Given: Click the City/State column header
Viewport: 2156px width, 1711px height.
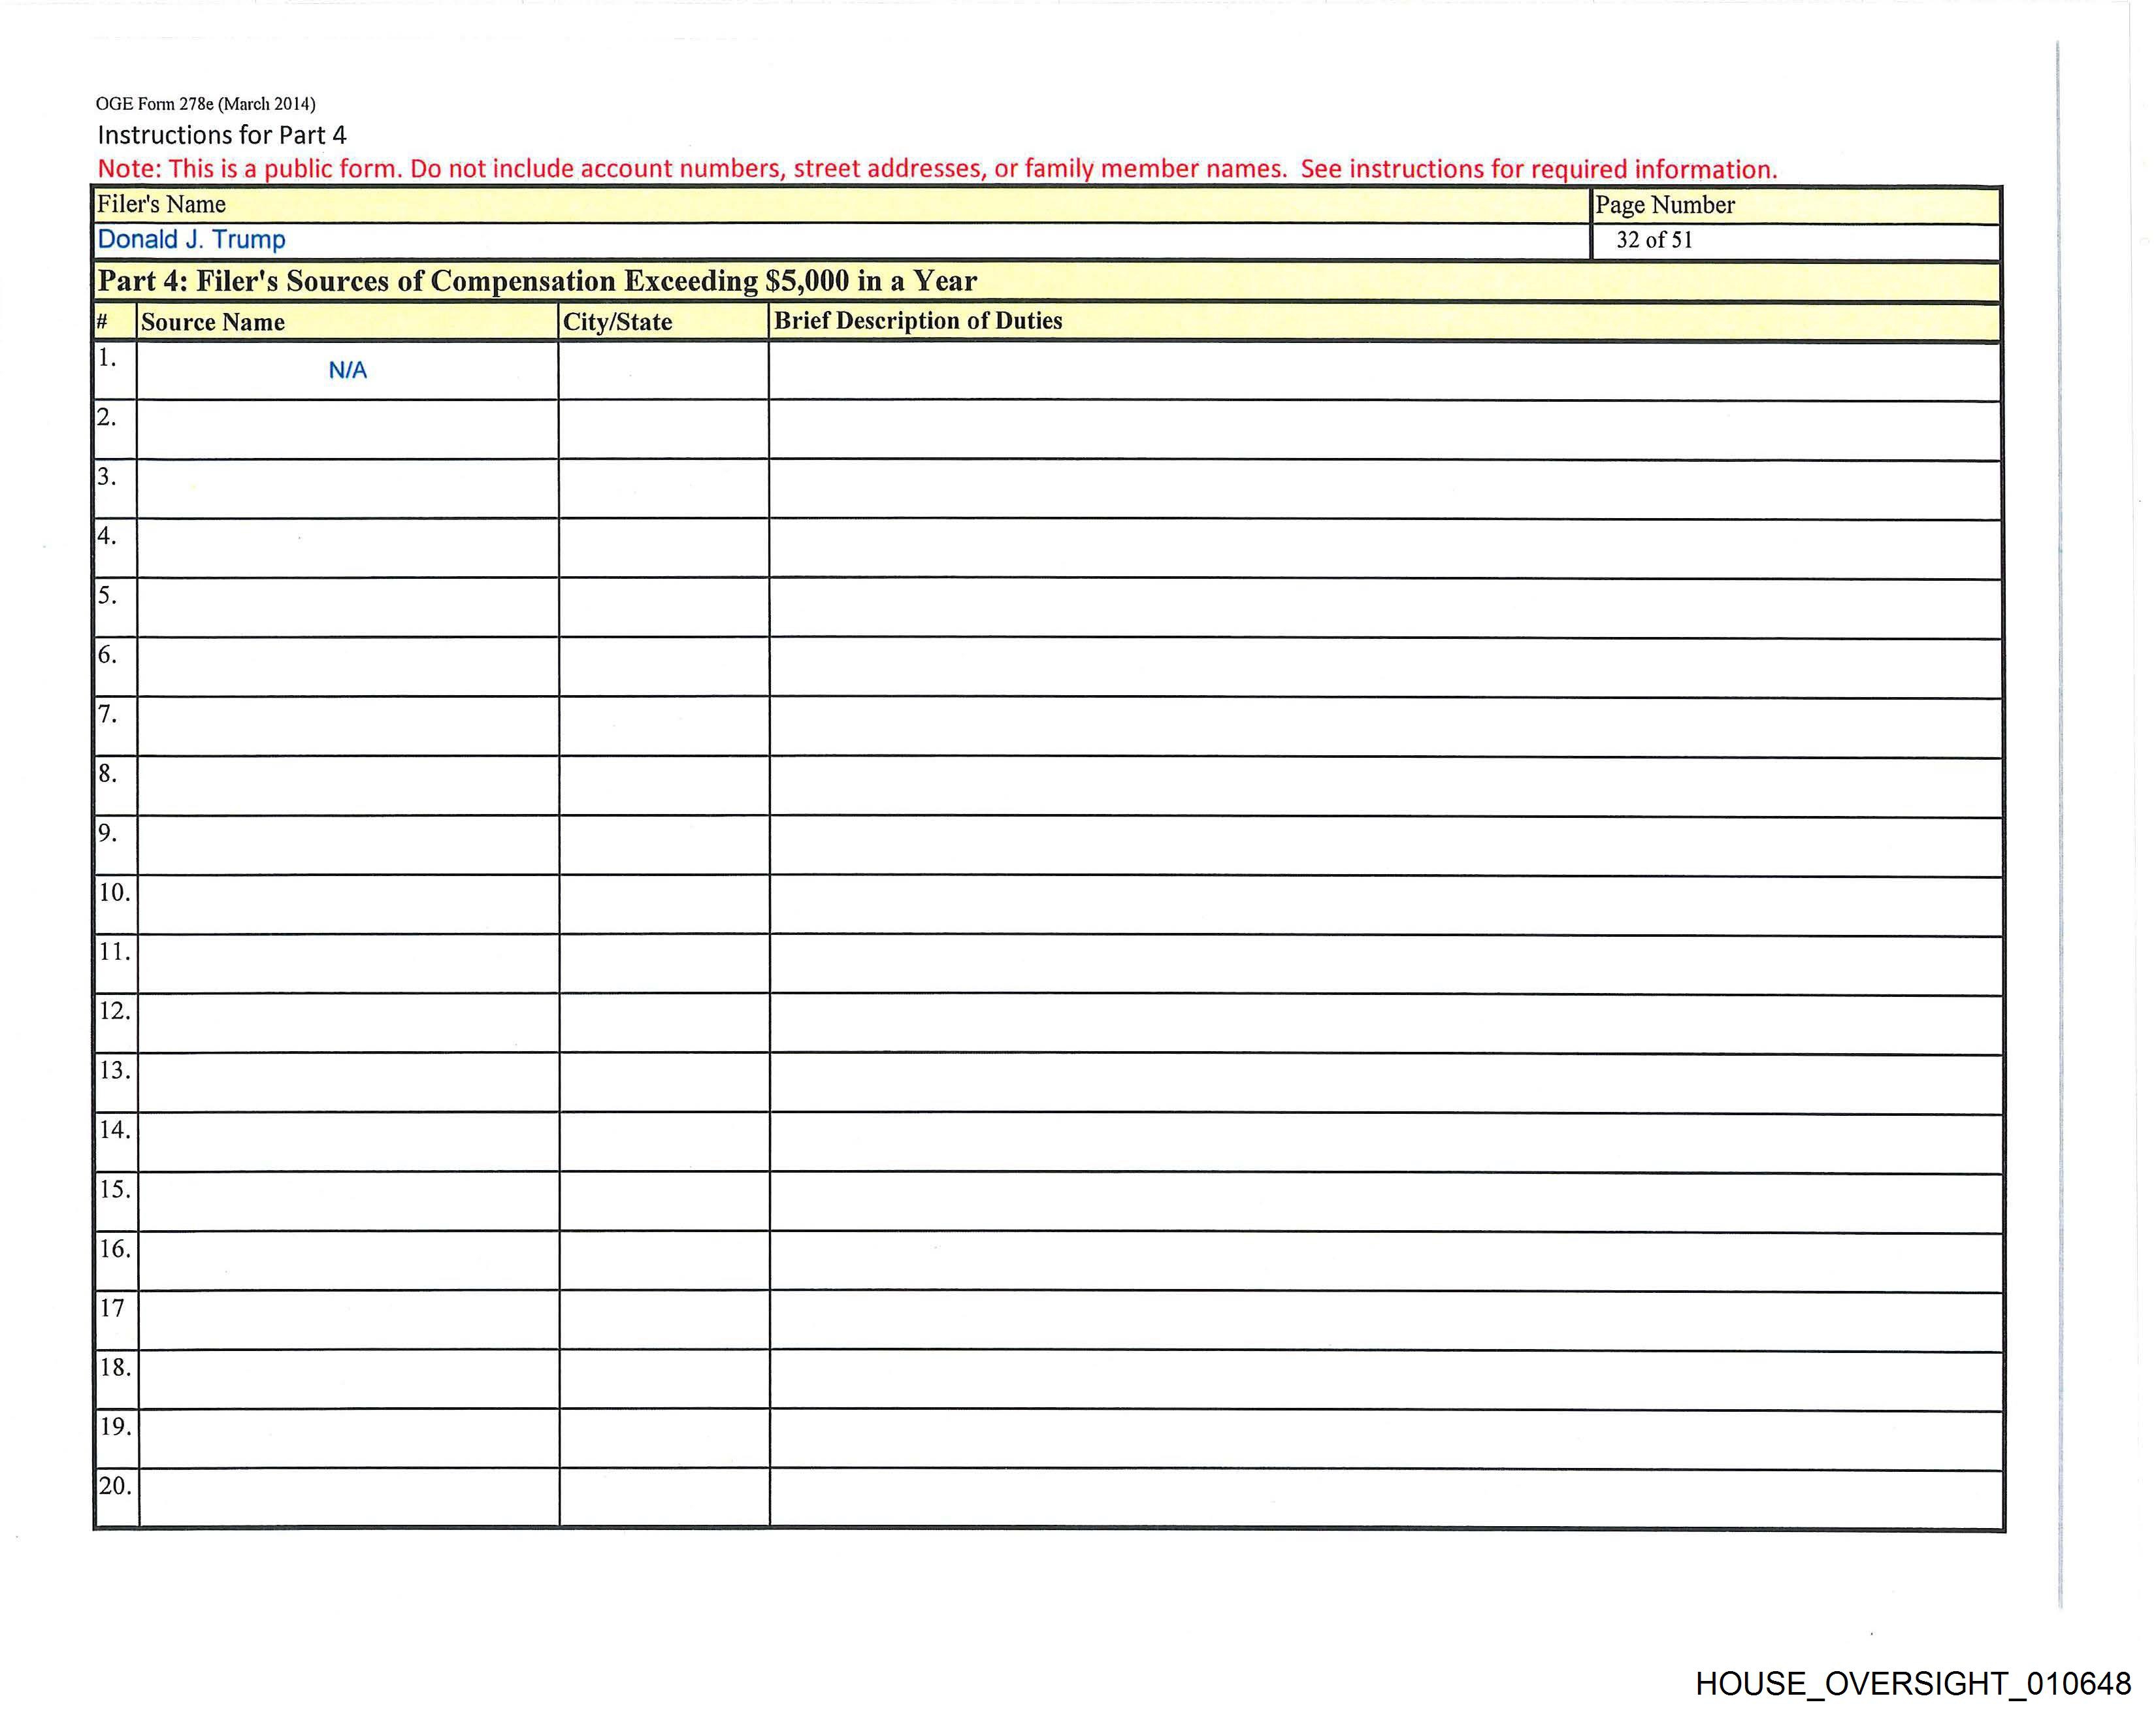Looking at the screenshot, I should click(x=617, y=322).
